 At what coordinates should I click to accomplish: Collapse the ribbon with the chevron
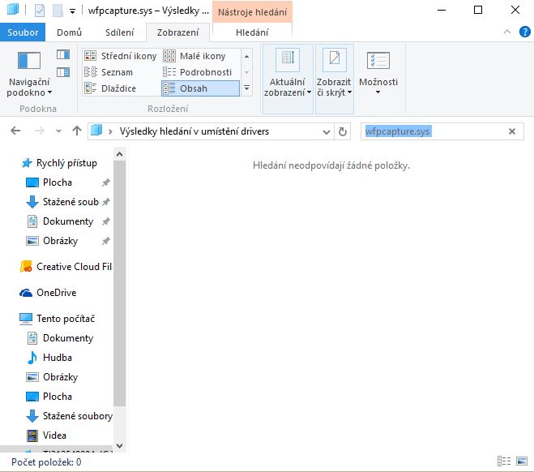click(505, 32)
